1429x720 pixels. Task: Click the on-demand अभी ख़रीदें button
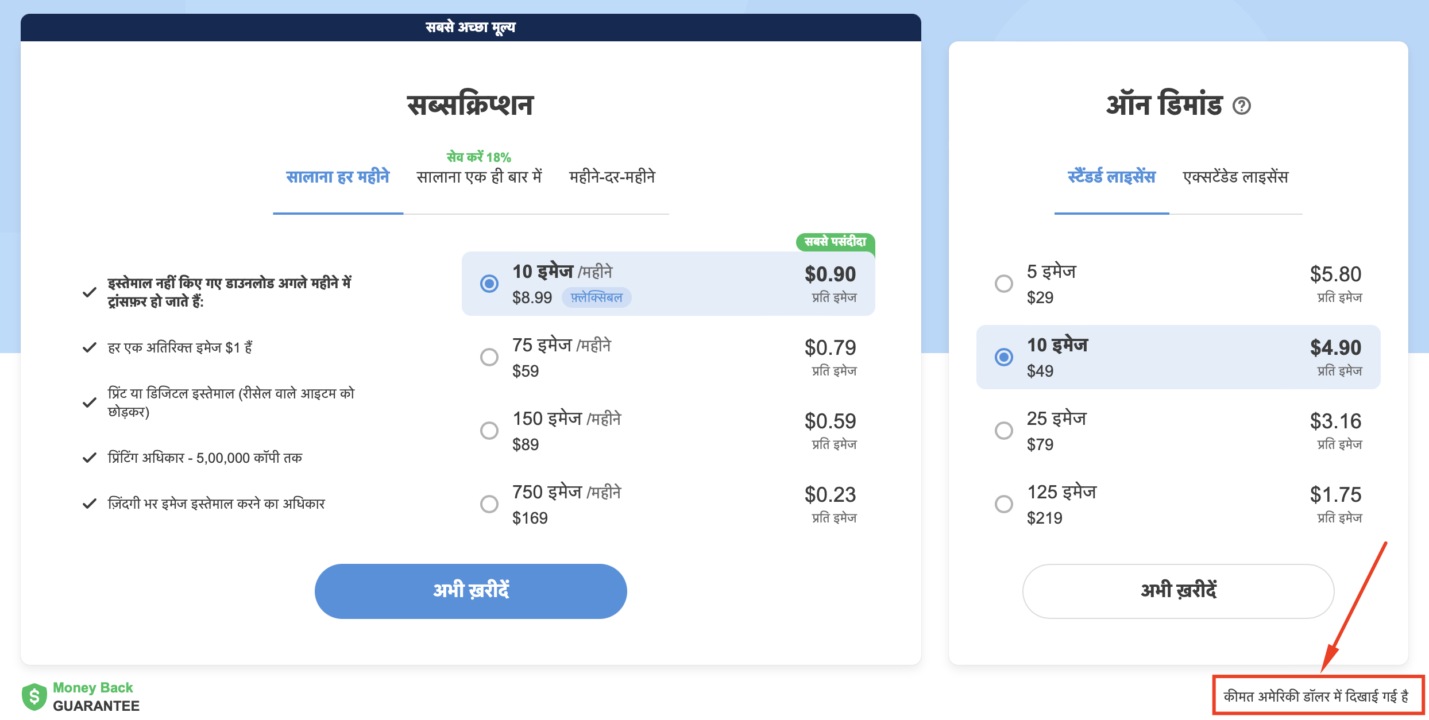pyautogui.click(x=1178, y=591)
